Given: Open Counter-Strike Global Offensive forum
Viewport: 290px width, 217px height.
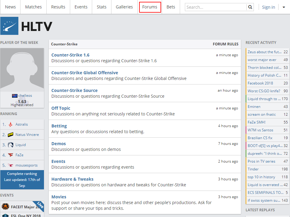Looking at the screenshot, I should click(85, 73).
